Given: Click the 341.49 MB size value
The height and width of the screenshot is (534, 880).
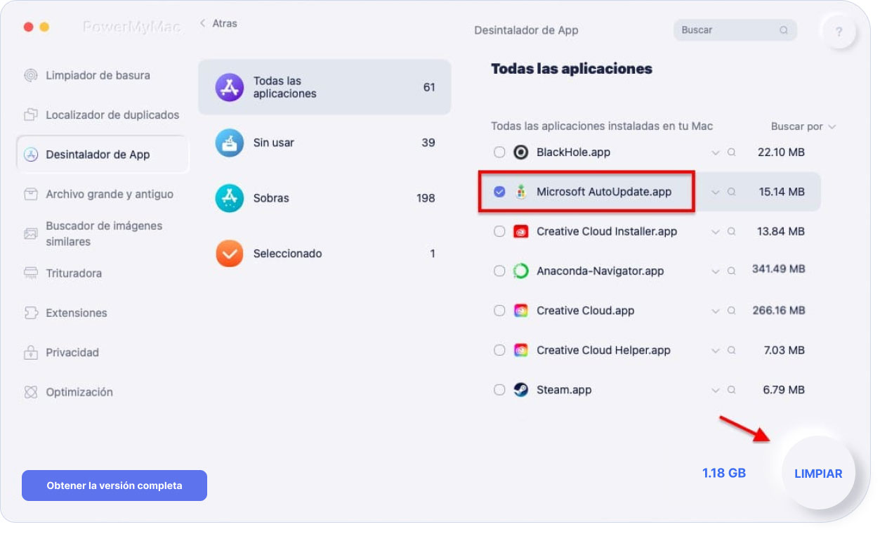Looking at the screenshot, I should pos(778,269).
